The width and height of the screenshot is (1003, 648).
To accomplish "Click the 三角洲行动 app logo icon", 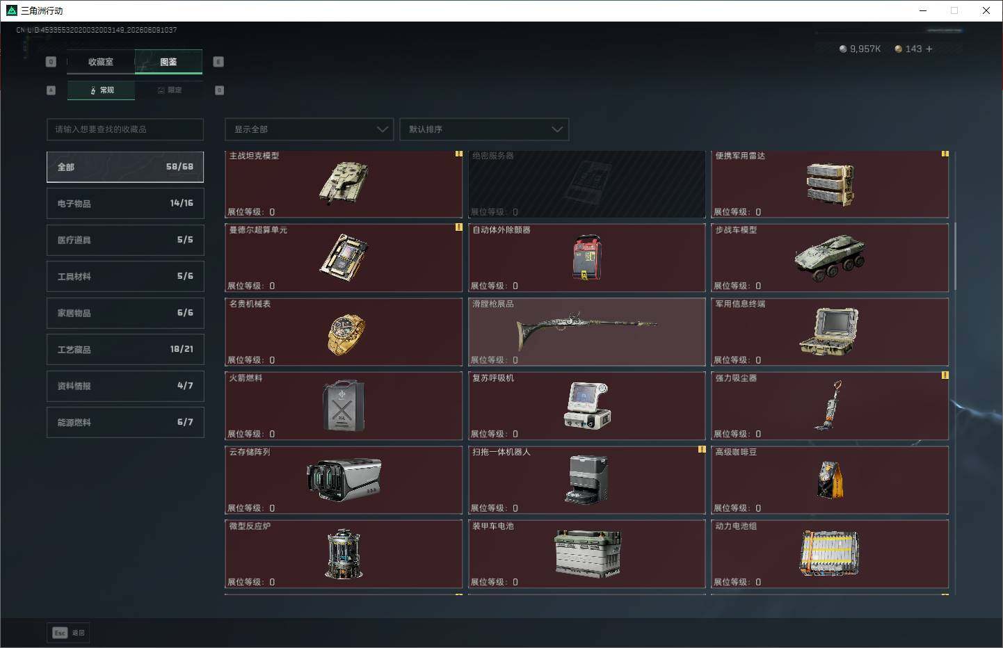I will 11,10.
